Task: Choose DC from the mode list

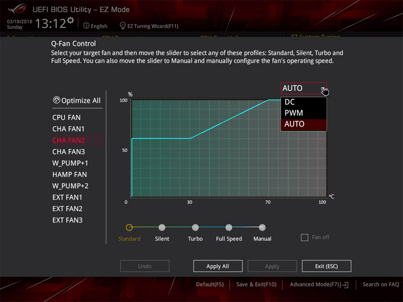Action: [304, 102]
